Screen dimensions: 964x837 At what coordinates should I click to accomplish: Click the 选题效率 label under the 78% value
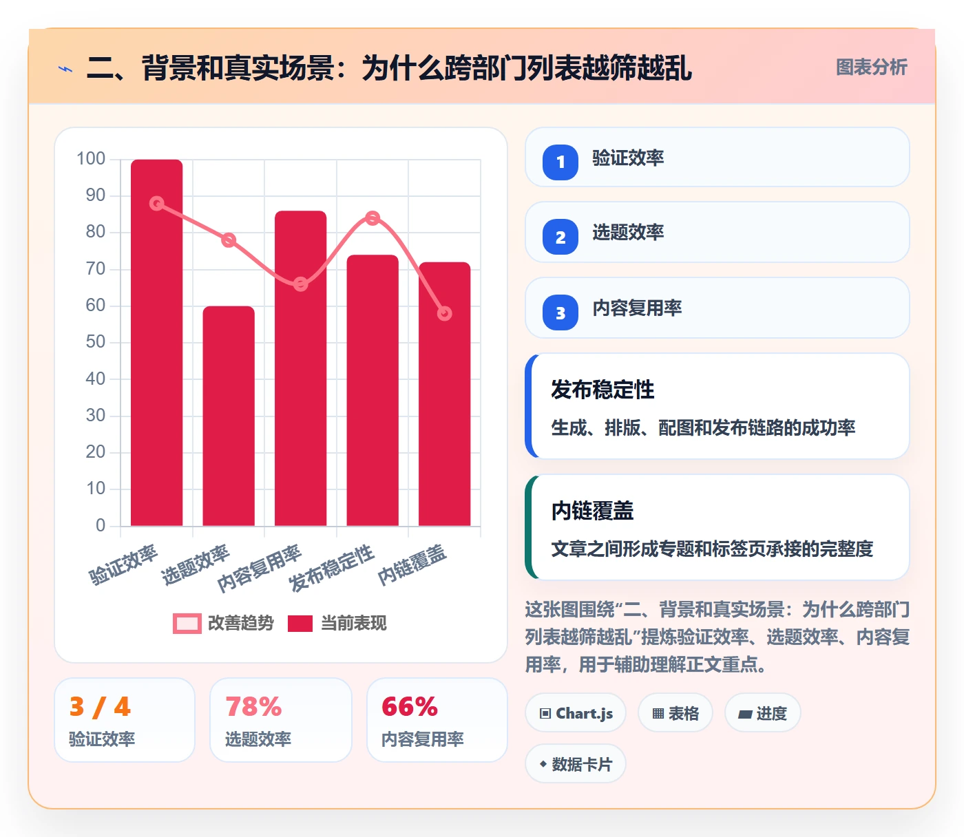tap(258, 739)
